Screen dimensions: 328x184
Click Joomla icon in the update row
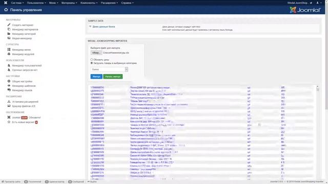[9, 117]
